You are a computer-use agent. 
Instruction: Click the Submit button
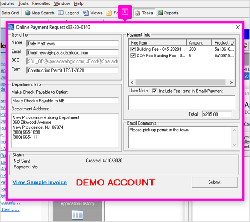(215, 182)
